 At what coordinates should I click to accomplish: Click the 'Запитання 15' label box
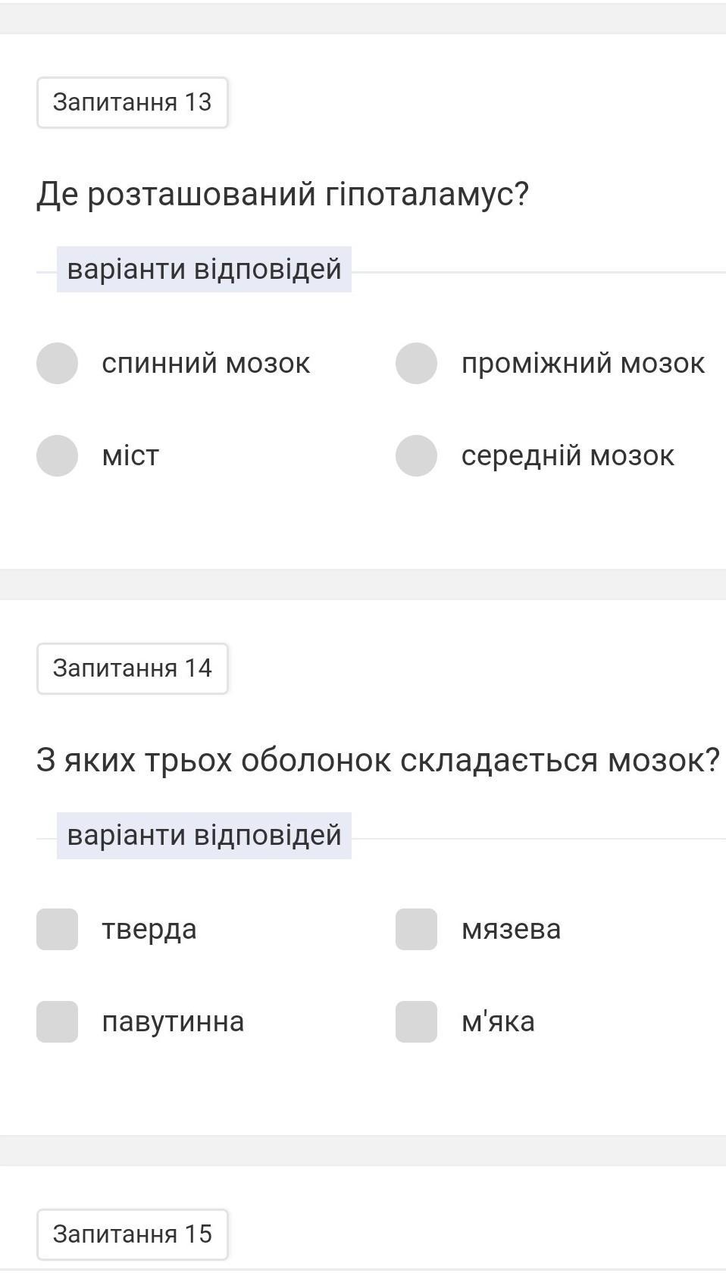[x=133, y=1234]
